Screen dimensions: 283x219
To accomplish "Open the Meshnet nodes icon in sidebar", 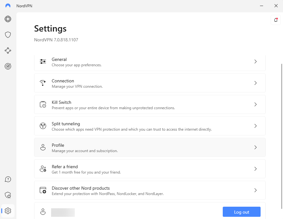I will click(8, 50).
